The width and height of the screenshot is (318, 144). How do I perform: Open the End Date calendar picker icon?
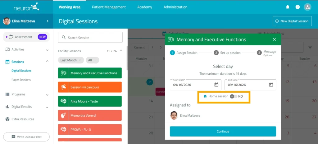tap(271, 85)
